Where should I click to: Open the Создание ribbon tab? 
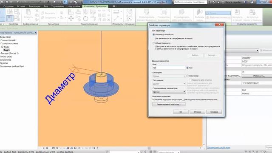pos(8,6)
